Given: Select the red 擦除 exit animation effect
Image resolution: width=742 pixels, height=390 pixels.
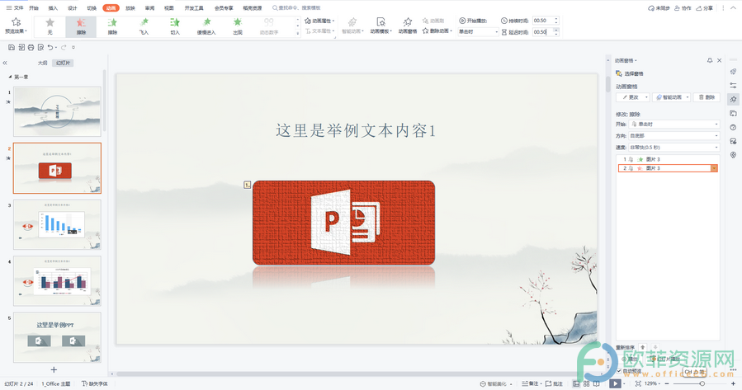Looking at the screenshot, I should tap(81, 26).
